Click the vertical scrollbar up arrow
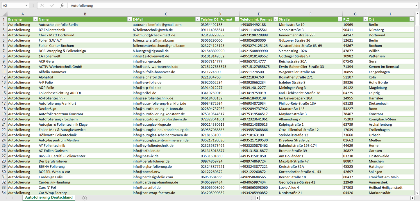This screenshot has width=420, height=201. [x=417, y=14]
